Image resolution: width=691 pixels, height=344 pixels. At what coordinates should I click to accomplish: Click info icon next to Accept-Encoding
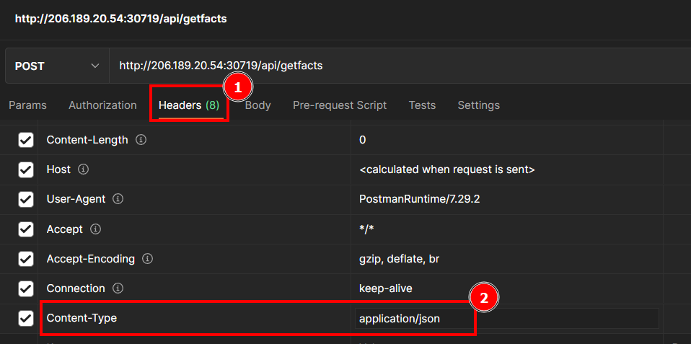(147, 259)
